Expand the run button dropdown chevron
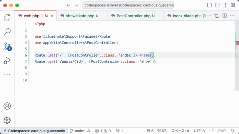Screen dimensions: 239x134 [x=210, y=16]
